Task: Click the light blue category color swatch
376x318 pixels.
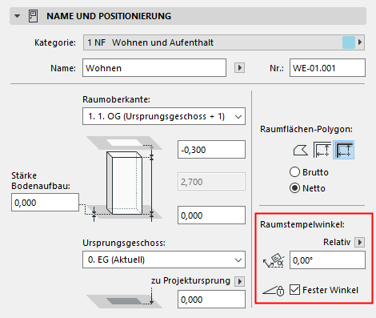Action: pos(349,42)
